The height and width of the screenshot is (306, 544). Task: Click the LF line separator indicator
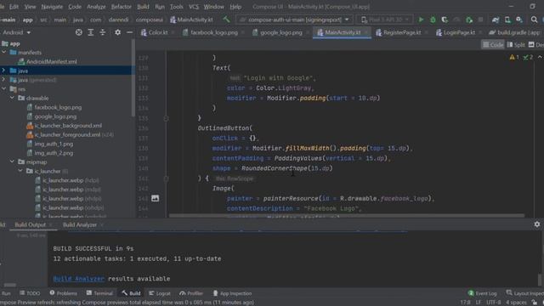tap(478, 303)
